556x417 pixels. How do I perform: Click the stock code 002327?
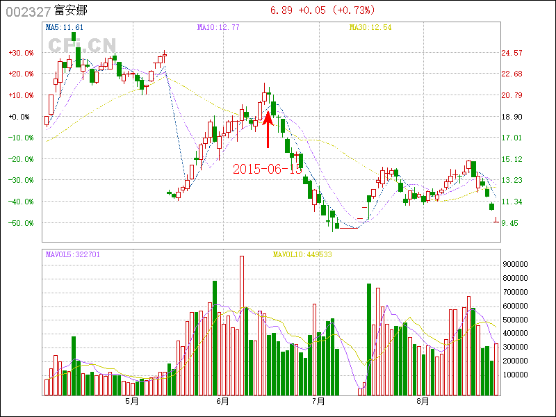(28, 11)
